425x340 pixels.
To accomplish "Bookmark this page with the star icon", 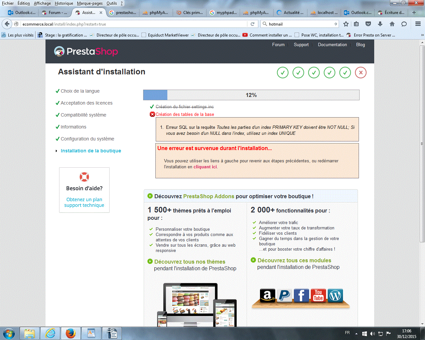I will pos(346,24).
